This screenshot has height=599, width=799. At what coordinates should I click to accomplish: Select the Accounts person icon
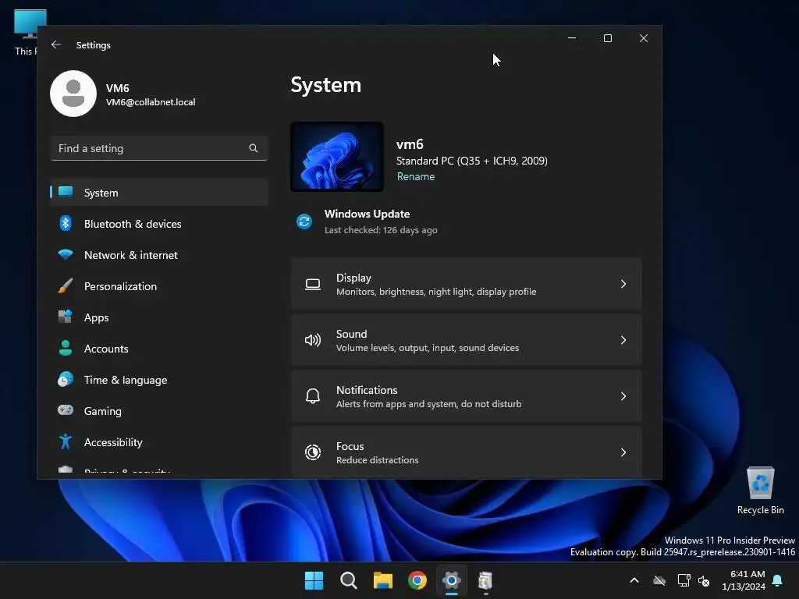(x=66, y=348)
